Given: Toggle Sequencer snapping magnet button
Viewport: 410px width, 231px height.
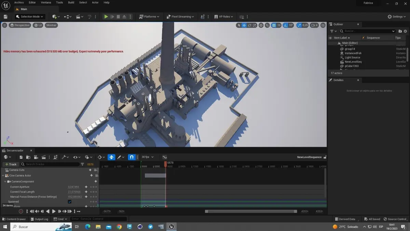Looking at the screenshot, I should 132,157.
